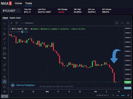Image resolution: width=133 pixels, height=99 pixels.
Task: Toggle percentage price scale
Action: point(113,95)
